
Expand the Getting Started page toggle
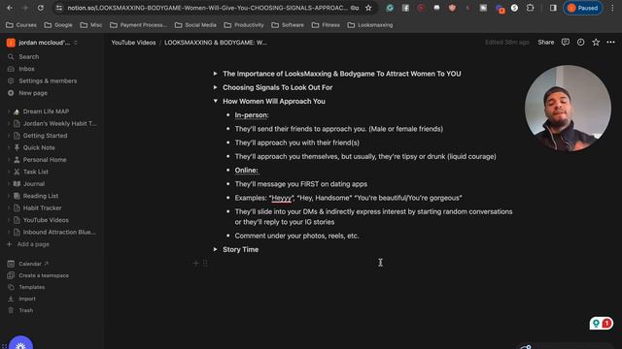[x=9, y=136]
